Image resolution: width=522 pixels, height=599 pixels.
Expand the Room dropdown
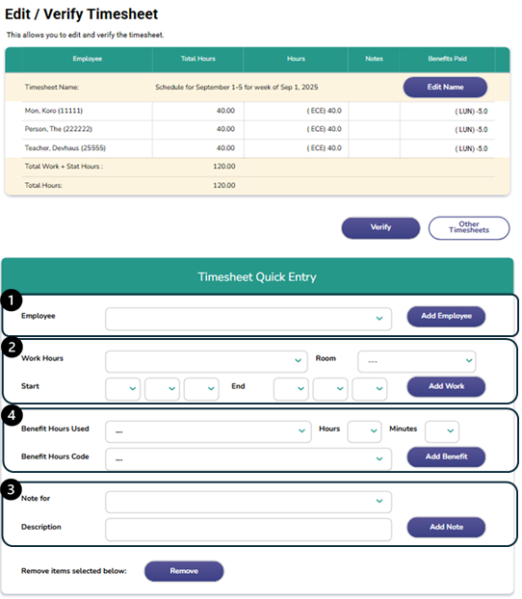(x=416, y=361)
